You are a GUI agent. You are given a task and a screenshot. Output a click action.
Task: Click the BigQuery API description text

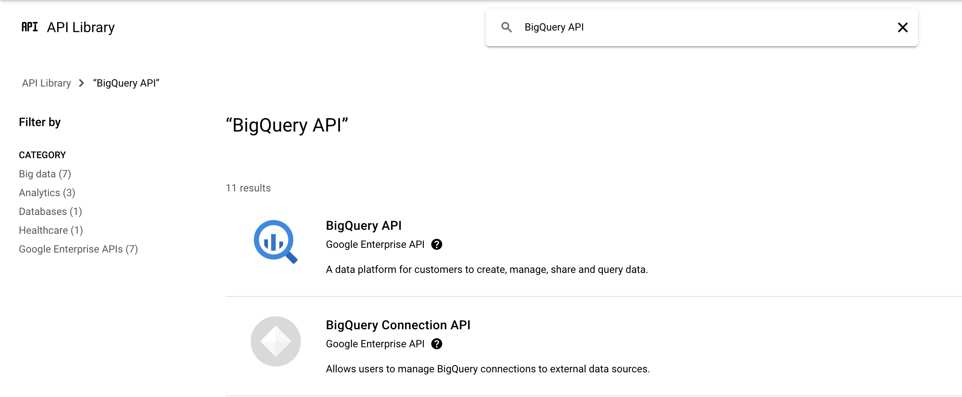[x=486, y=269]
